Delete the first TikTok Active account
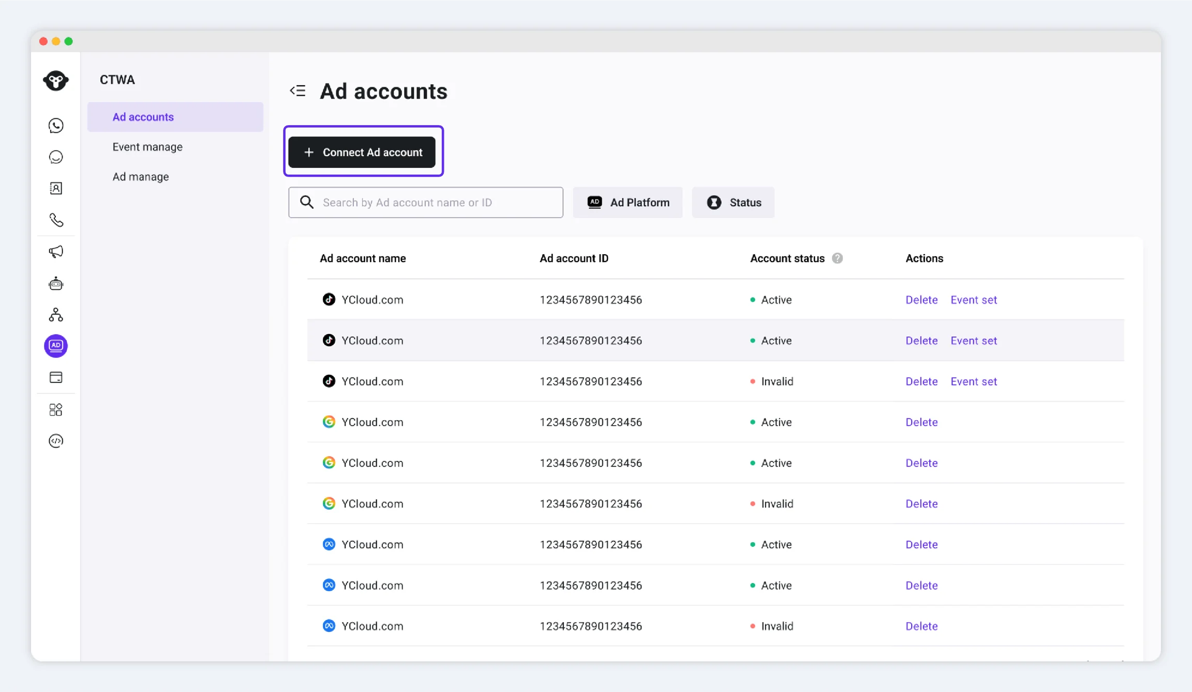 [921, 300]
